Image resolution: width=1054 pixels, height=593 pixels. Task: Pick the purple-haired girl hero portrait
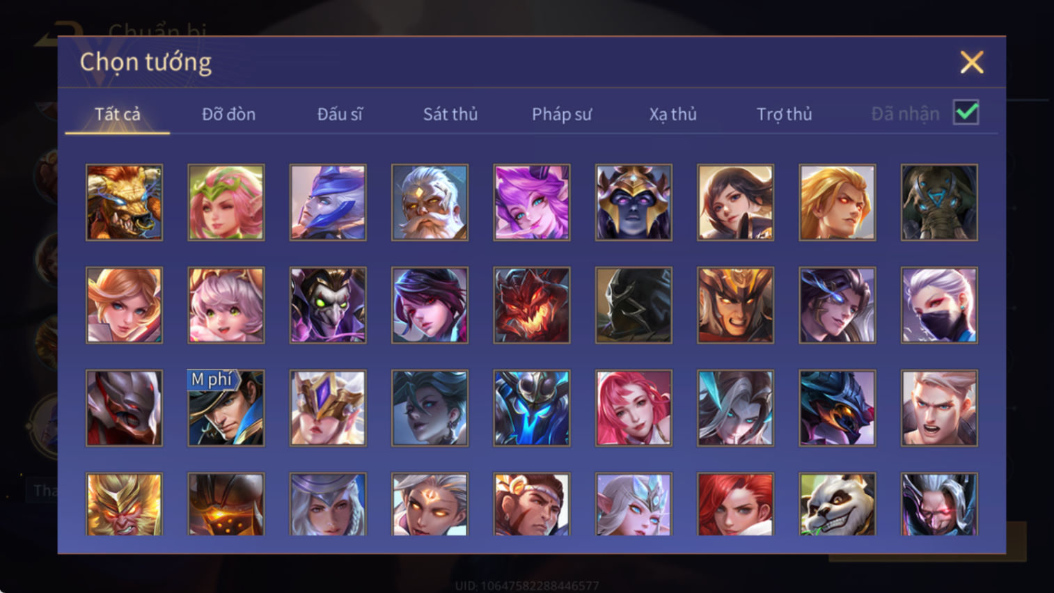(x=532, y=203)
